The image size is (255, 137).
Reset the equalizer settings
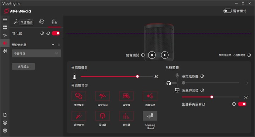pyautogui.click(x=48, y=33)
